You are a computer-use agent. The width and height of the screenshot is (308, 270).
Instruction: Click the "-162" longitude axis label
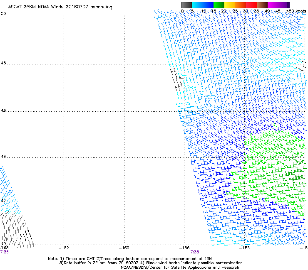64,248
